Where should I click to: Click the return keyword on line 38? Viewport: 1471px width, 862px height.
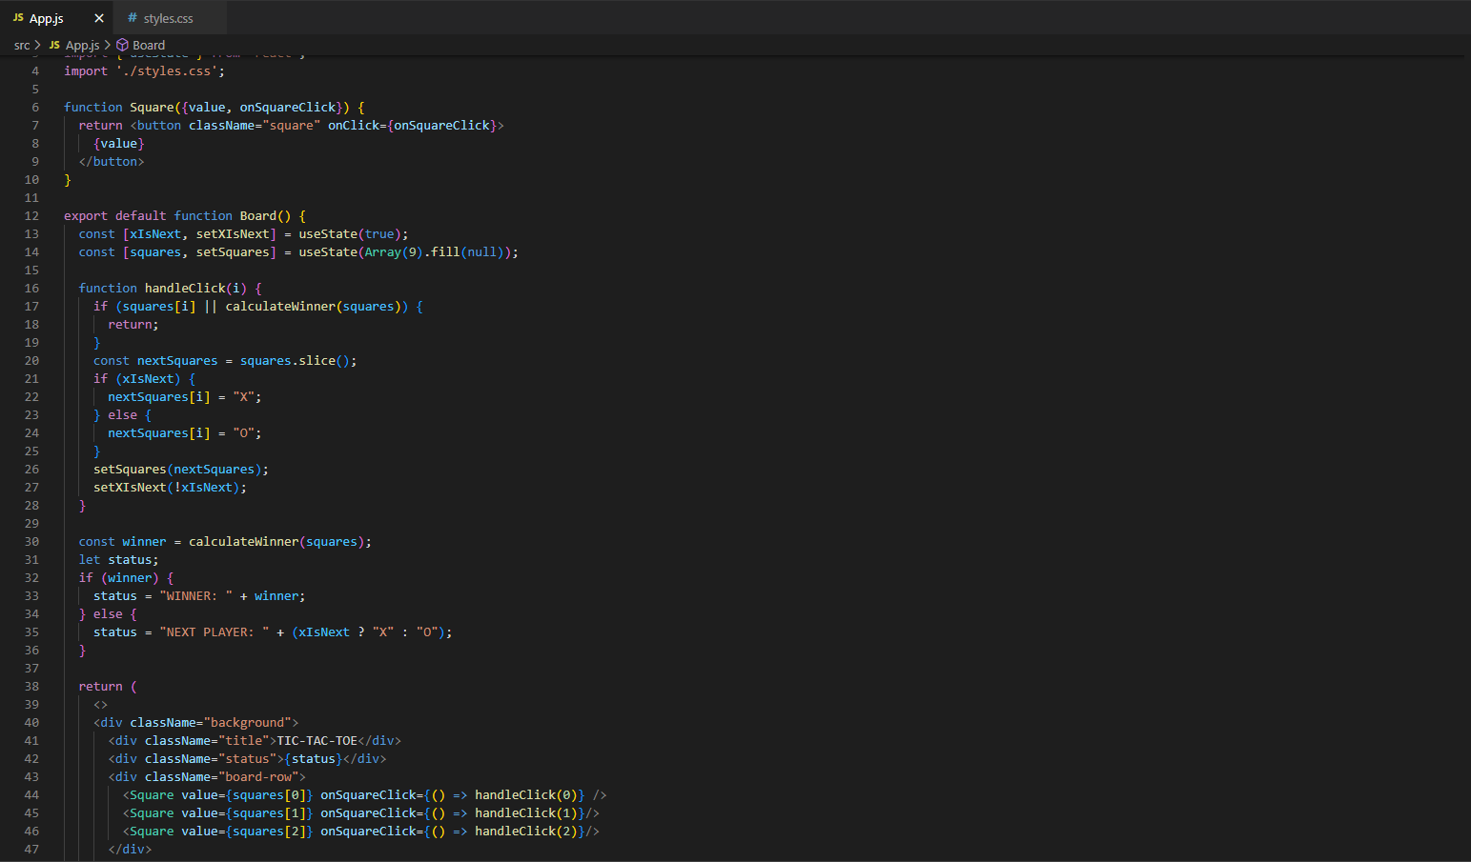(101, 687)
